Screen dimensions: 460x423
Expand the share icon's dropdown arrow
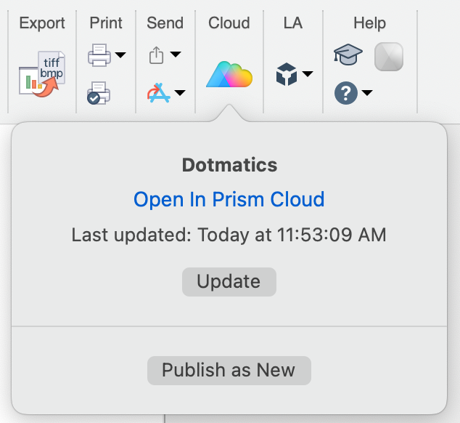[175, 55]
